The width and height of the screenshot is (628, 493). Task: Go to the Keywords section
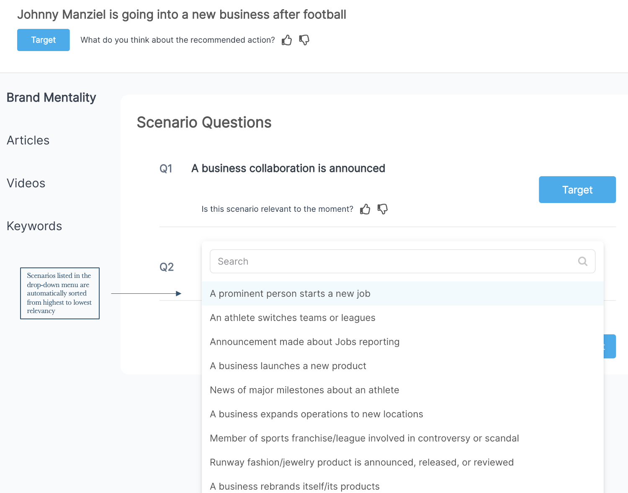[x=34, y=226]
